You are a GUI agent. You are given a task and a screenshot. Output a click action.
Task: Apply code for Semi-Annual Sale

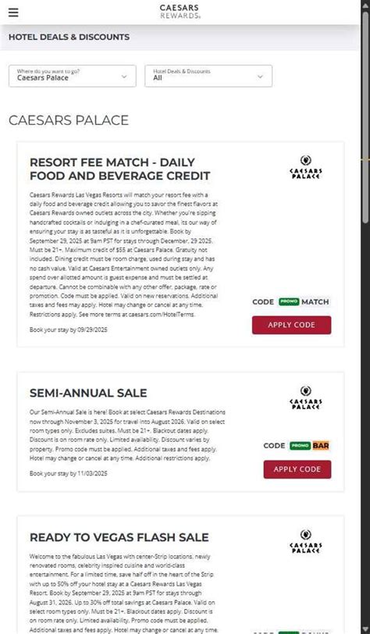(x=297, y=469)
